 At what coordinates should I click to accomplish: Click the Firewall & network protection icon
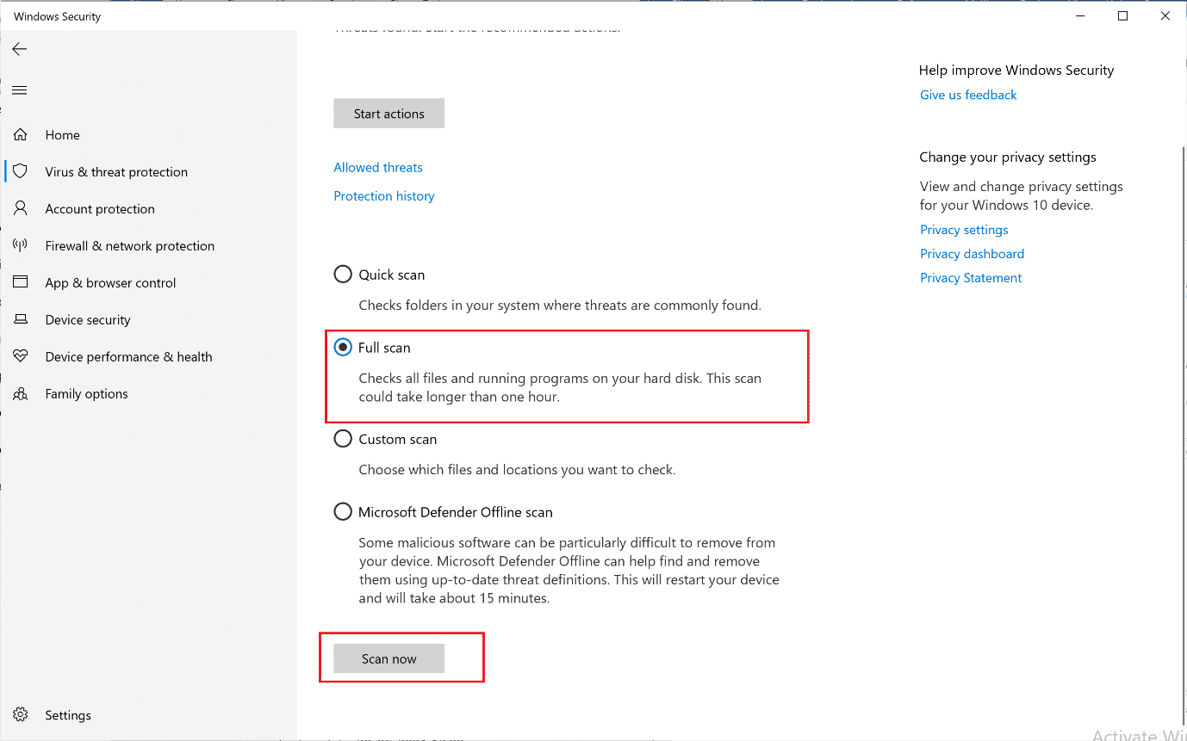(x=20, y=245)
